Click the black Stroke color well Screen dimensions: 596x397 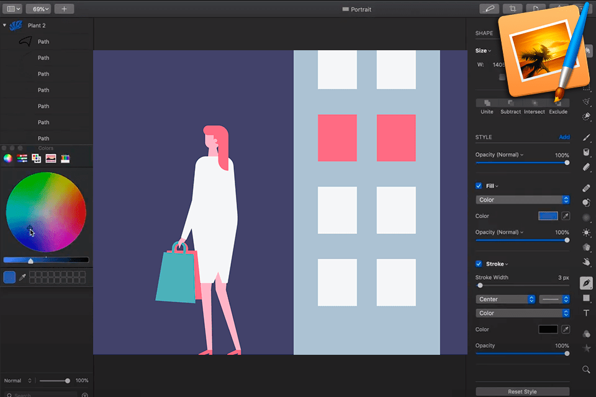[x=548, y=329]
